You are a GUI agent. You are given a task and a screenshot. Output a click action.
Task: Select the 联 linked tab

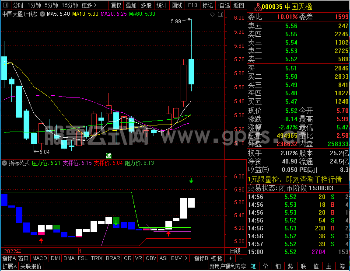point(303,266)
